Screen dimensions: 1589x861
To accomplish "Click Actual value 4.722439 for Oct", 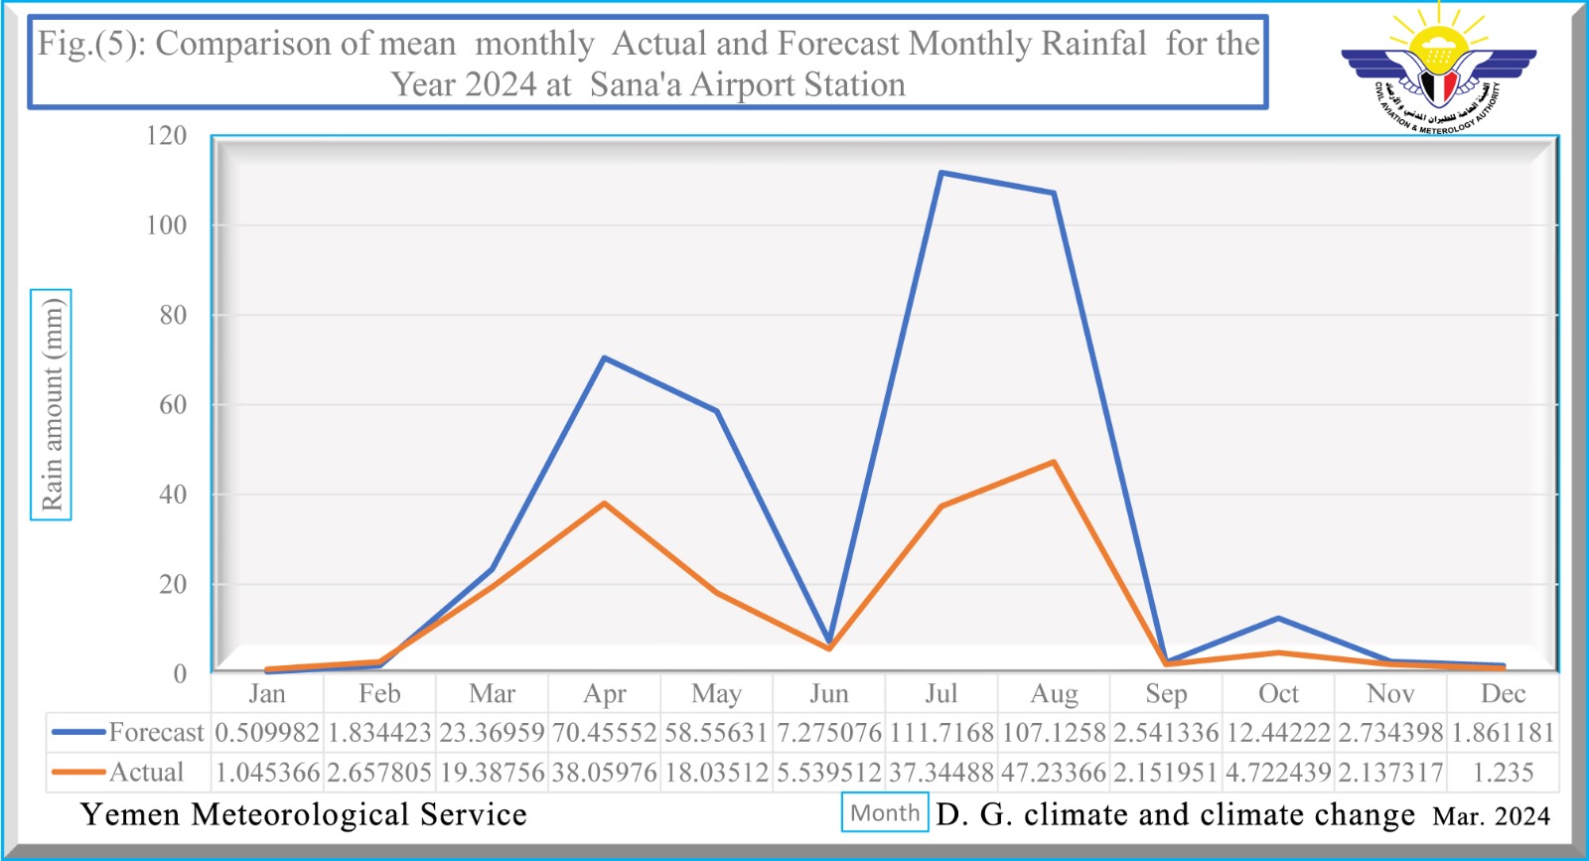I will (x=1278, y=773).
